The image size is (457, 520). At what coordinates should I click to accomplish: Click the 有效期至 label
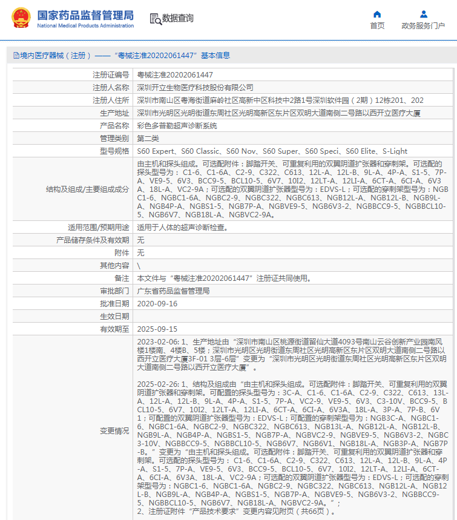tap(114, 329)
